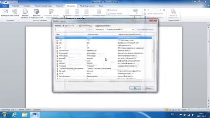Click the Начать слияние mail merge icon
Image resolution: width=210 pixels, height=118 pixels.
(x=25, y=12)
